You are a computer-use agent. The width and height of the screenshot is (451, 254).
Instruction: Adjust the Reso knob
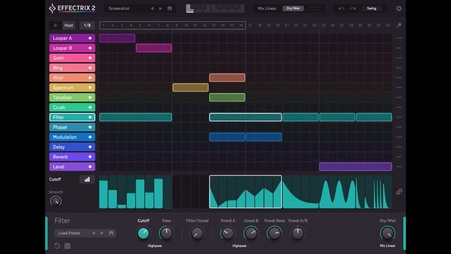[x=166, y=234]
